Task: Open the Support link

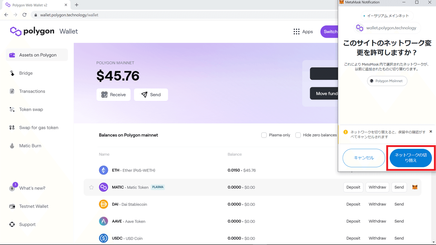Action: 27,224
